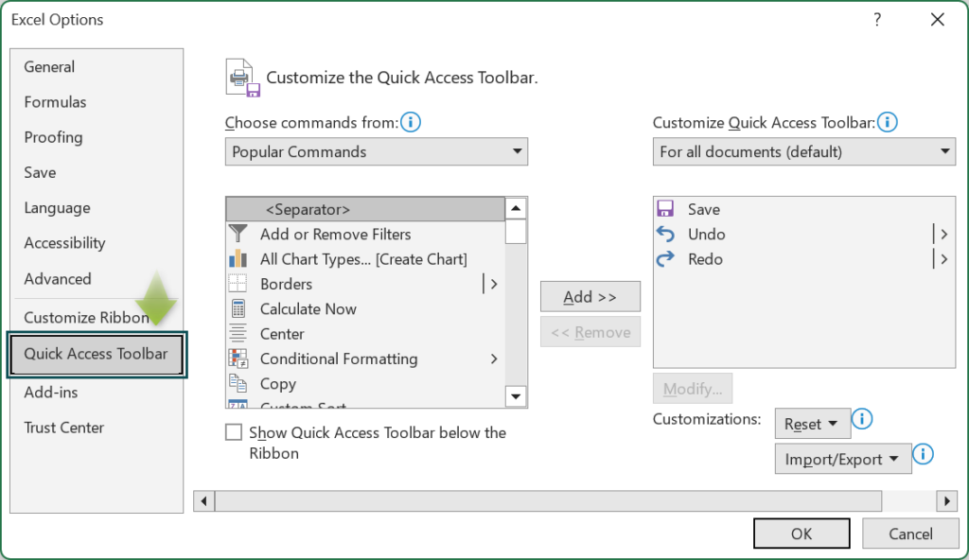This screenshot has width=969, height=560.
Task: Click the horizontal scrollbar right arrow
Action: (946, 500)
